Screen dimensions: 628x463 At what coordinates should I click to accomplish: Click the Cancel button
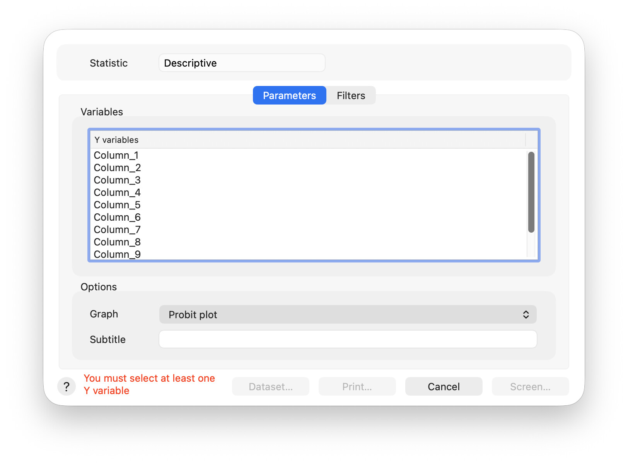coord(444,386)
